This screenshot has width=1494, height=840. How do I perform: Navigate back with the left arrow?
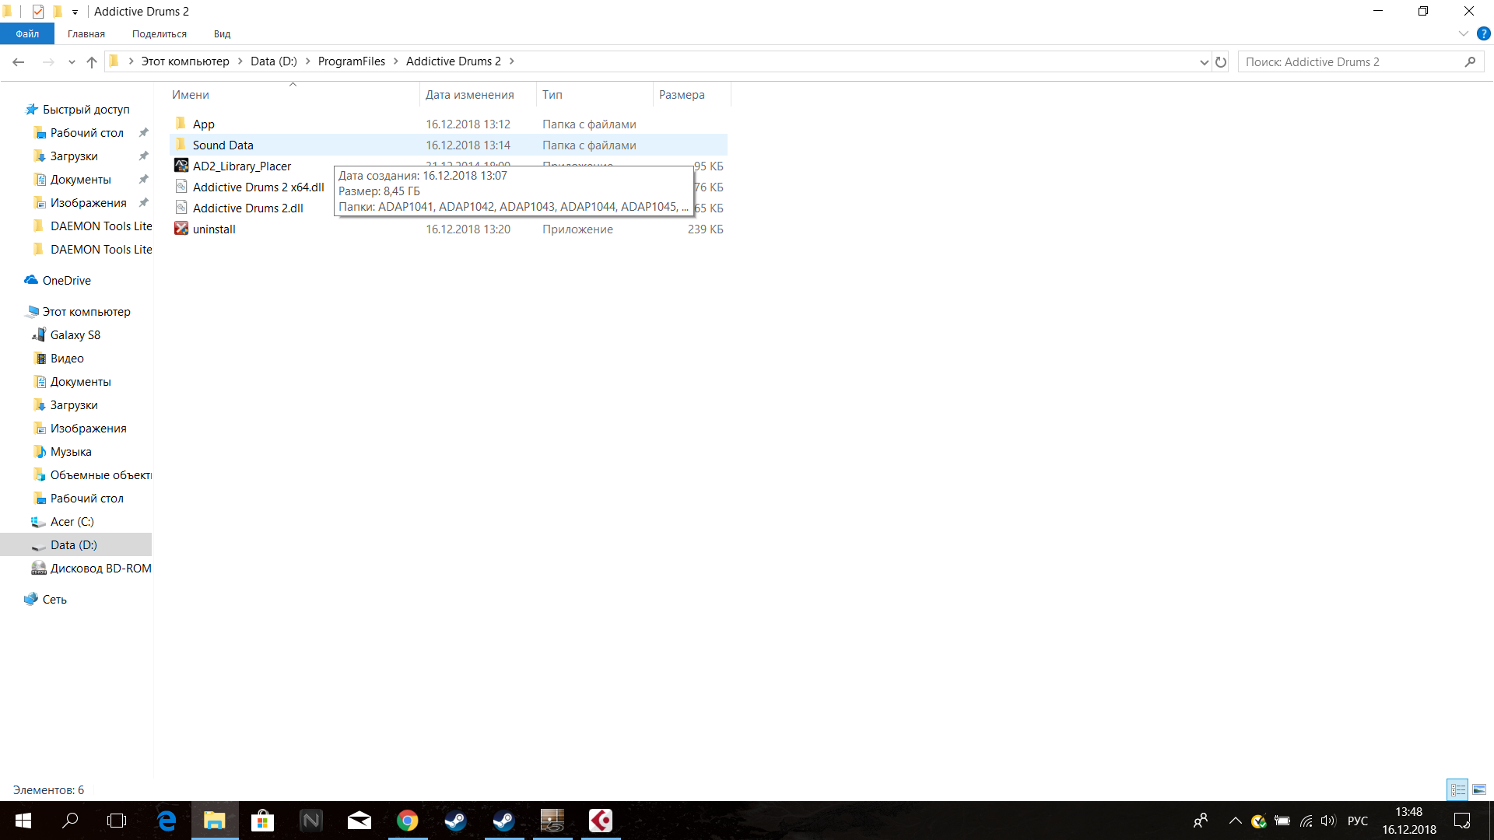[19, 62]
